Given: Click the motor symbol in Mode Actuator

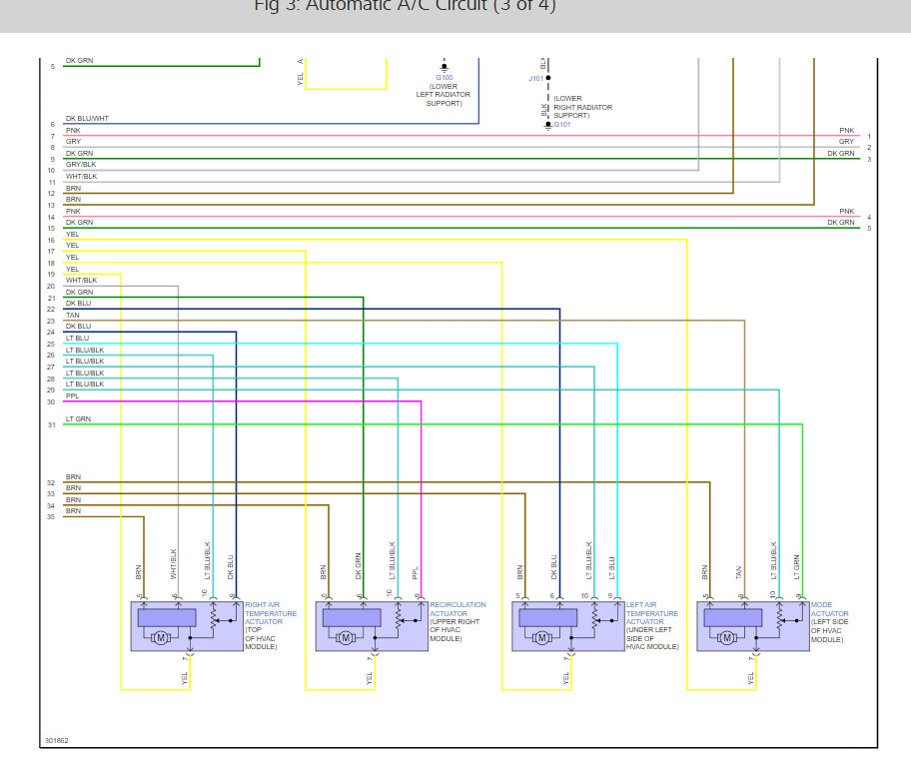Looking at the screenshot, I should point(727,638).
